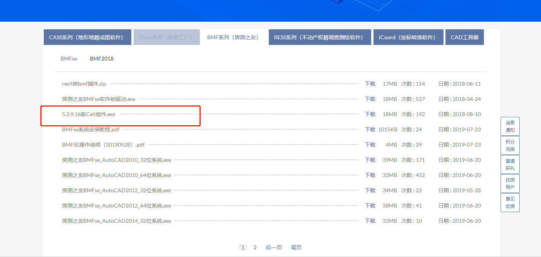Open 邀请获礼 side button
Viewport: 541px width, 257px height.
pyautogui.click(x=510, y=164)
